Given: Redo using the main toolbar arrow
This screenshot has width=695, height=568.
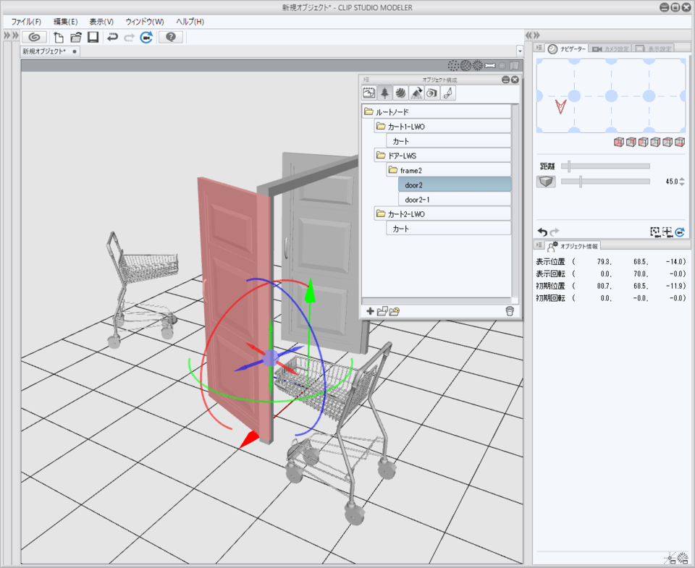Looking at the screenshot, I should pyautogui.click(x=129, y=37).
